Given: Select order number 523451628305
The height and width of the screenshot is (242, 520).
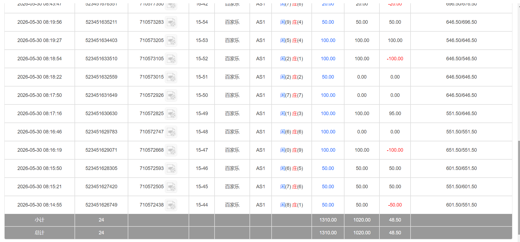Looking at the screenshot, I should click(101, 168).
